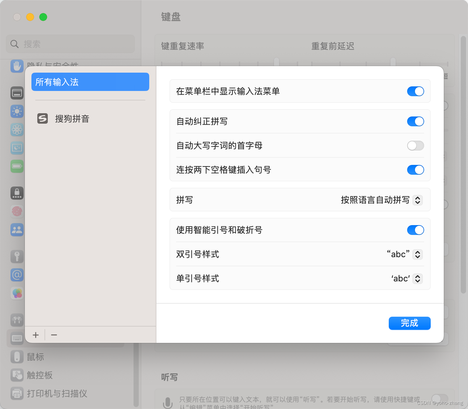468x409 pixels.
Task: Open 鼠标 settings in sidebar
Action: (35, 357)
